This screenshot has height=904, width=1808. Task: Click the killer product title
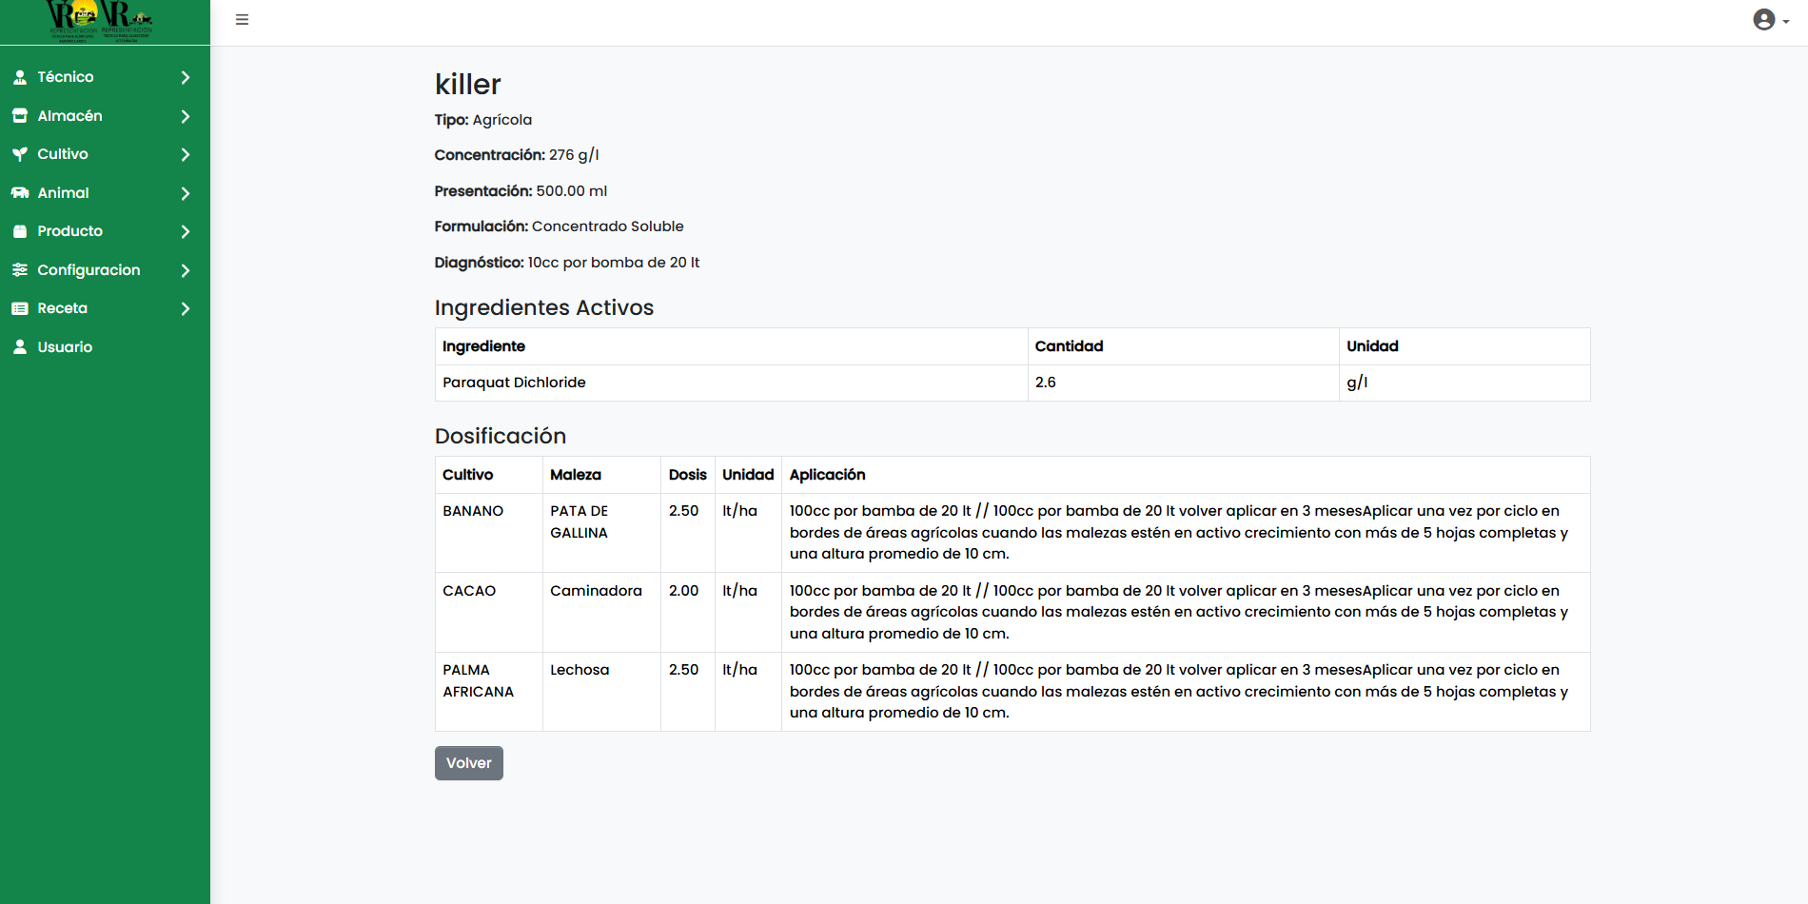point(468,85)
